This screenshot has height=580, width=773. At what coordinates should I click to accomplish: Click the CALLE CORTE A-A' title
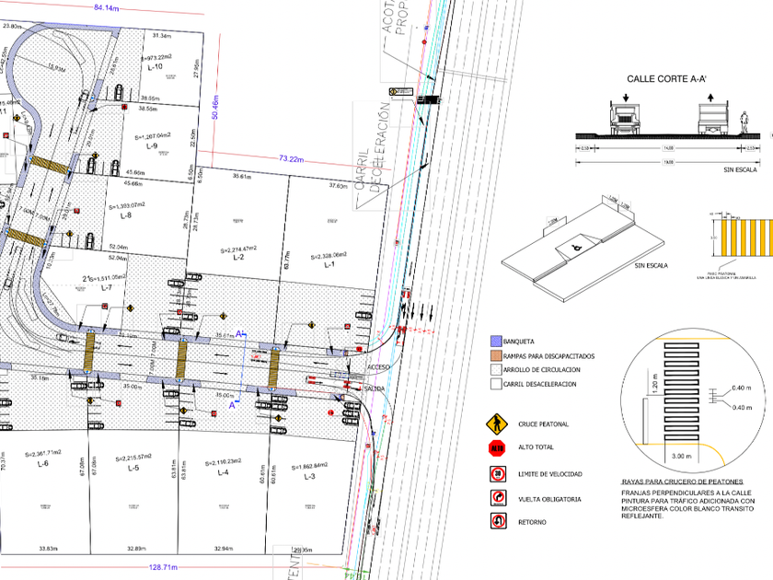(x=667, y=79)
